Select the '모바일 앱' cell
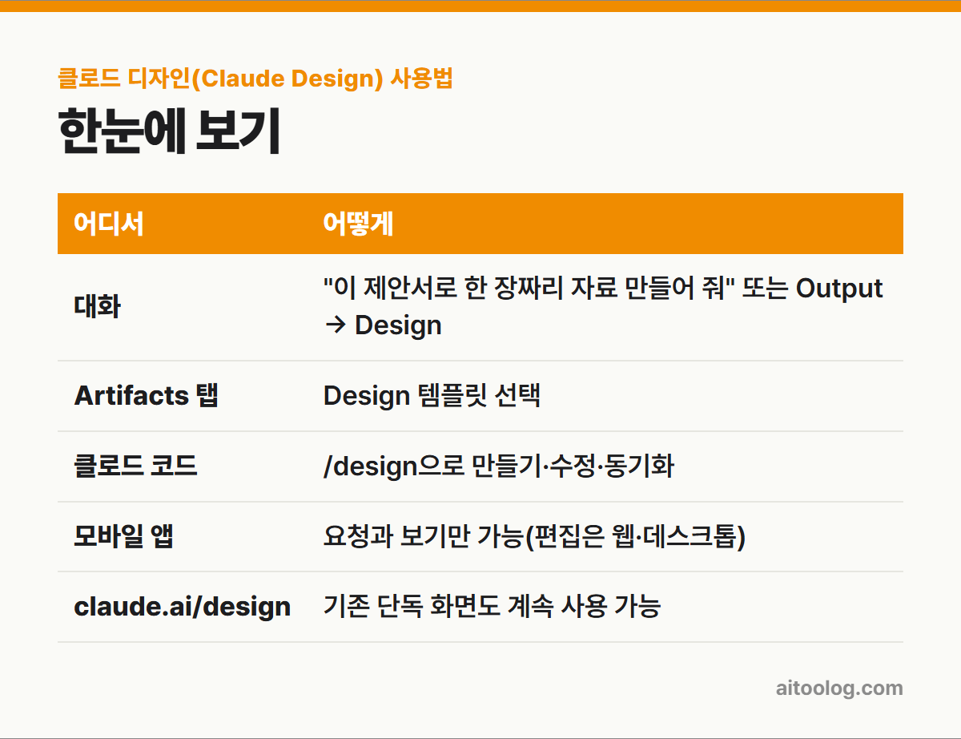The width and height of the screenshot is (961, 739). click(123, 536)
